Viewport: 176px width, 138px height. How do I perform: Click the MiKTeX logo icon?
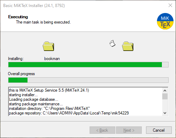coord(165,21)
